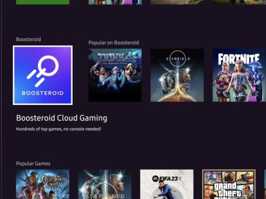Image resolution: width=266 pixels, height=199 pixels.
Task: Click the 'Popular on Boosteroid' heading
Action: click(113, 42)
